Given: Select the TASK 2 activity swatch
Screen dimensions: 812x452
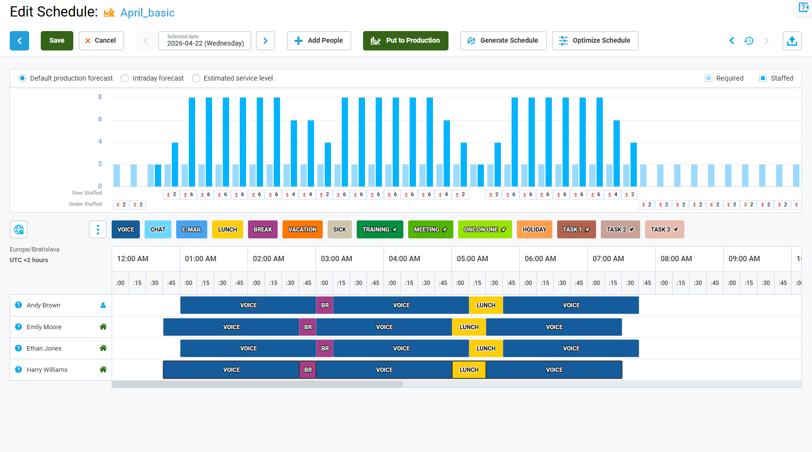Looking at the screenshot, I should point(620,230).
